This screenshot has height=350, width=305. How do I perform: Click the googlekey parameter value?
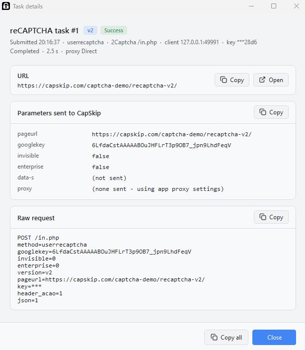161,145
